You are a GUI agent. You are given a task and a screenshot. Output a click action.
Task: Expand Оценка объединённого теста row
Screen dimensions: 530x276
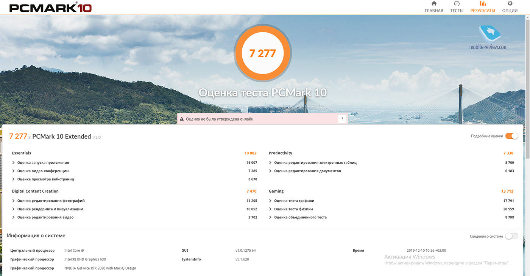pyautogui.click(x=391, y=218)
